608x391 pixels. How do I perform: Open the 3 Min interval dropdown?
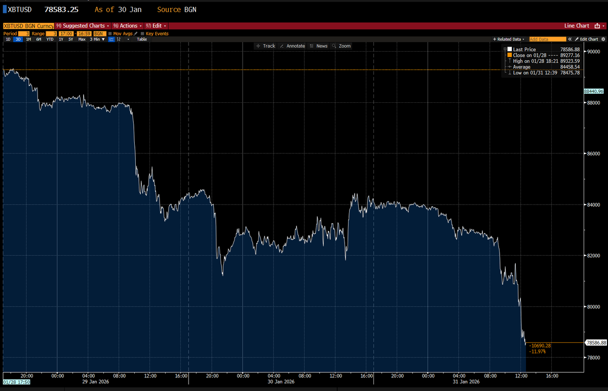coord(97,39)
